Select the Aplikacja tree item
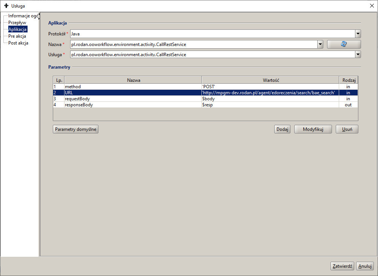The image size is (378, 276). click(18, 29)
